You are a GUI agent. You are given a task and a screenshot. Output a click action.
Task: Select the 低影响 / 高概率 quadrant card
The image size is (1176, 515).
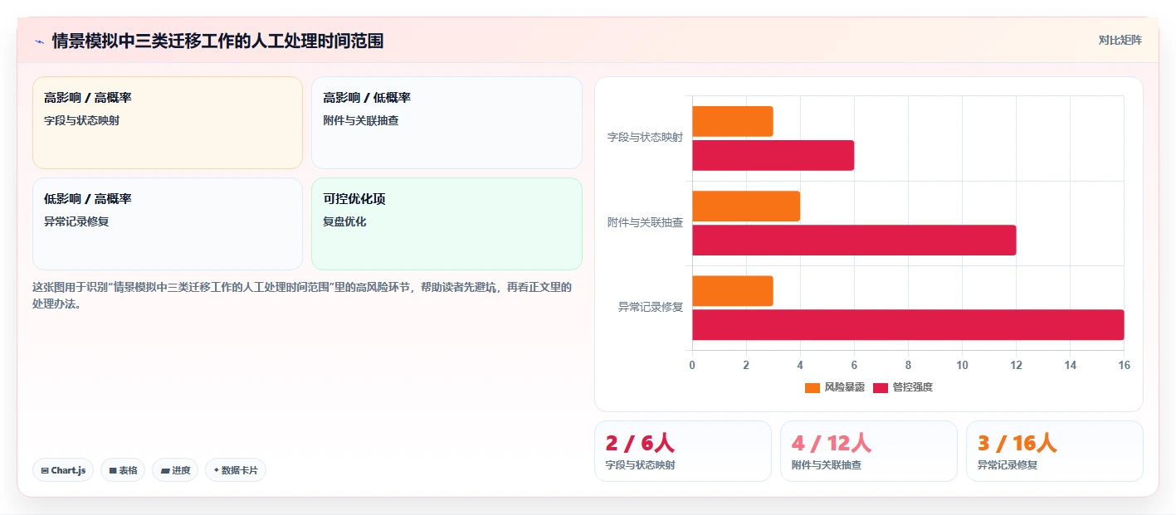click(168, 224)
